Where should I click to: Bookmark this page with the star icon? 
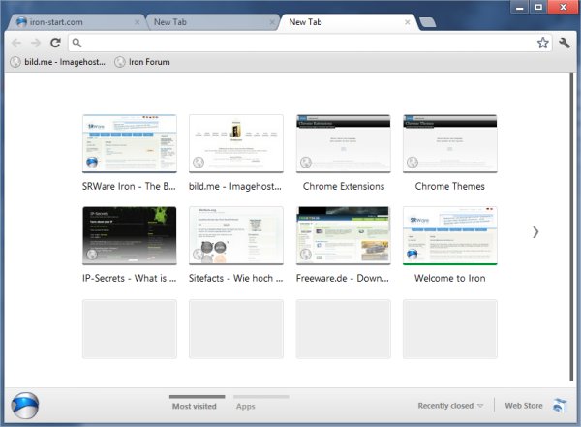pos(543,43)
